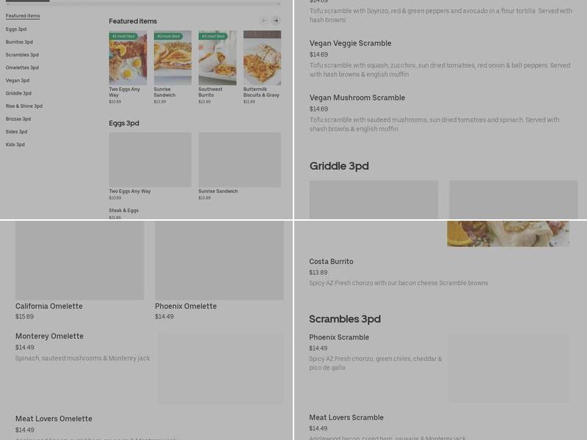This screenshot has height=440, width=587.
Task: Select the Costa Burrito item
Action: 332,262
